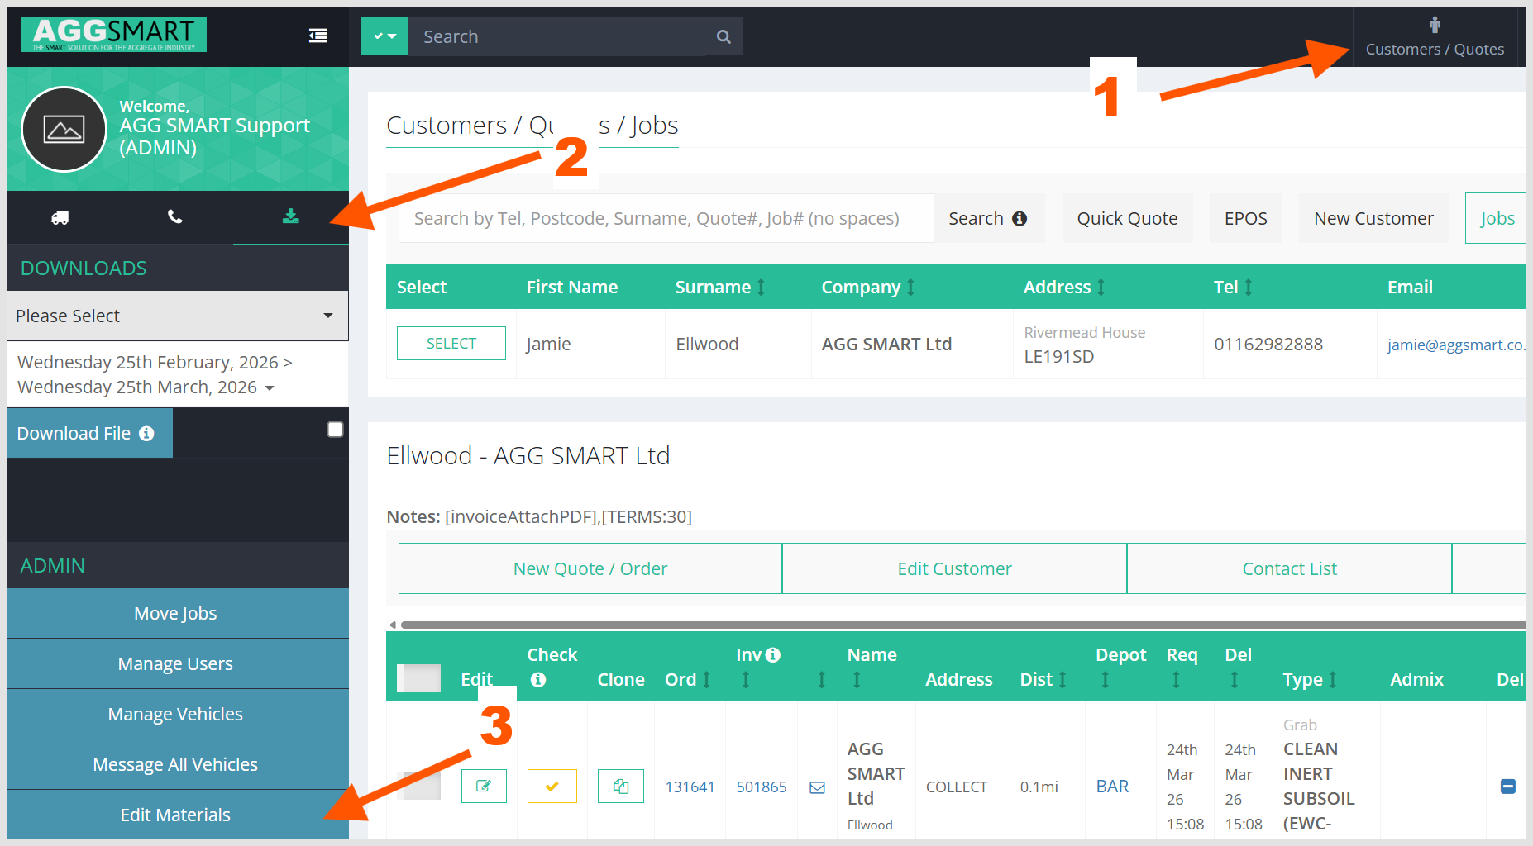Focus the top bar Search field
This screenshot has width=1533, height=846.
557,36
